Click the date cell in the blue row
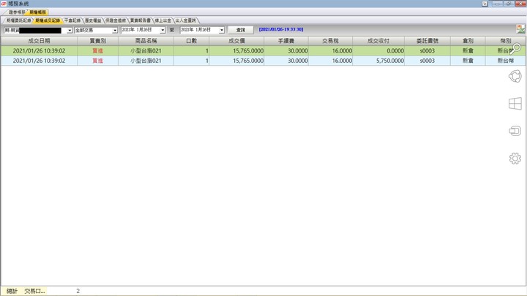Screen dimensions: 527x296 tap(39, 61)
